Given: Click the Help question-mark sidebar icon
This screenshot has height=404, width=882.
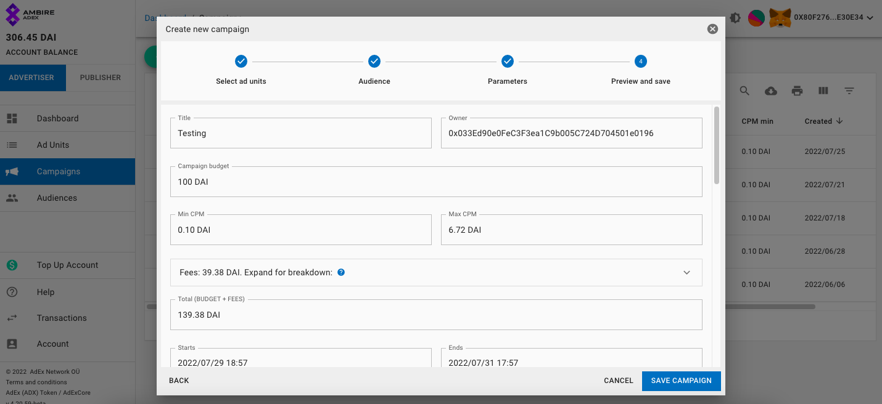Looking at the screenshot, I should (x=12, y=292).
